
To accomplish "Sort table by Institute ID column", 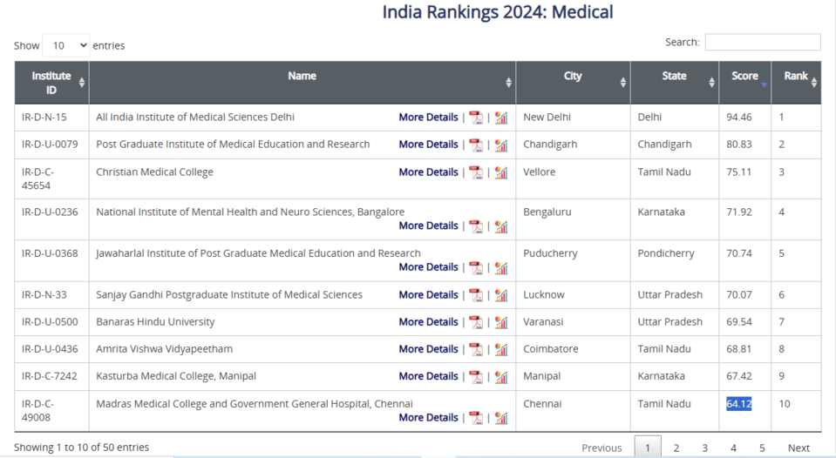I will 51,83.
